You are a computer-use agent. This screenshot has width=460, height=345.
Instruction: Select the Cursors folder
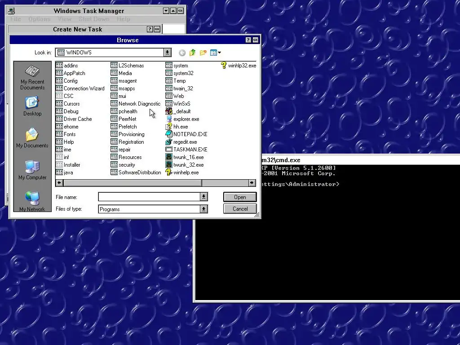pos(68,104)
